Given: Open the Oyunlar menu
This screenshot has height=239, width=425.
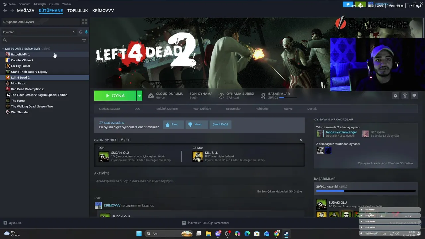Looking at the screenshot, I should click(x=54, y=4).
